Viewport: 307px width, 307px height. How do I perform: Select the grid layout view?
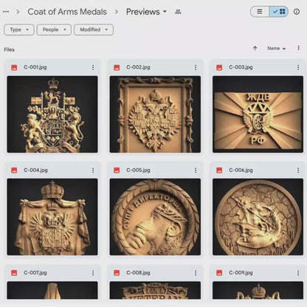point(279,12)
